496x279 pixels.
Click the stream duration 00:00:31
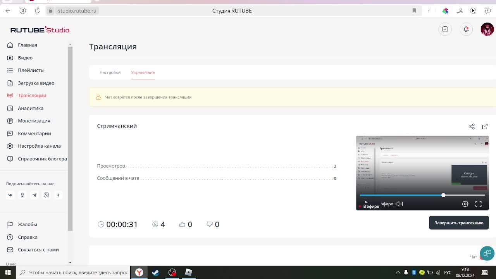122,224
